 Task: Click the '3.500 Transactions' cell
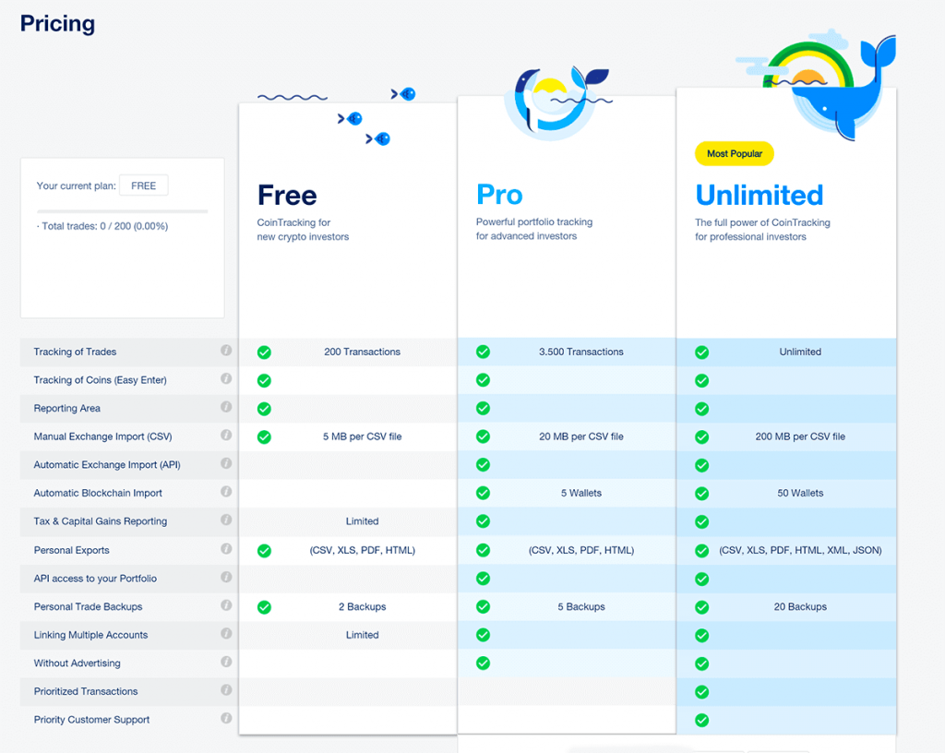[581, 352]
